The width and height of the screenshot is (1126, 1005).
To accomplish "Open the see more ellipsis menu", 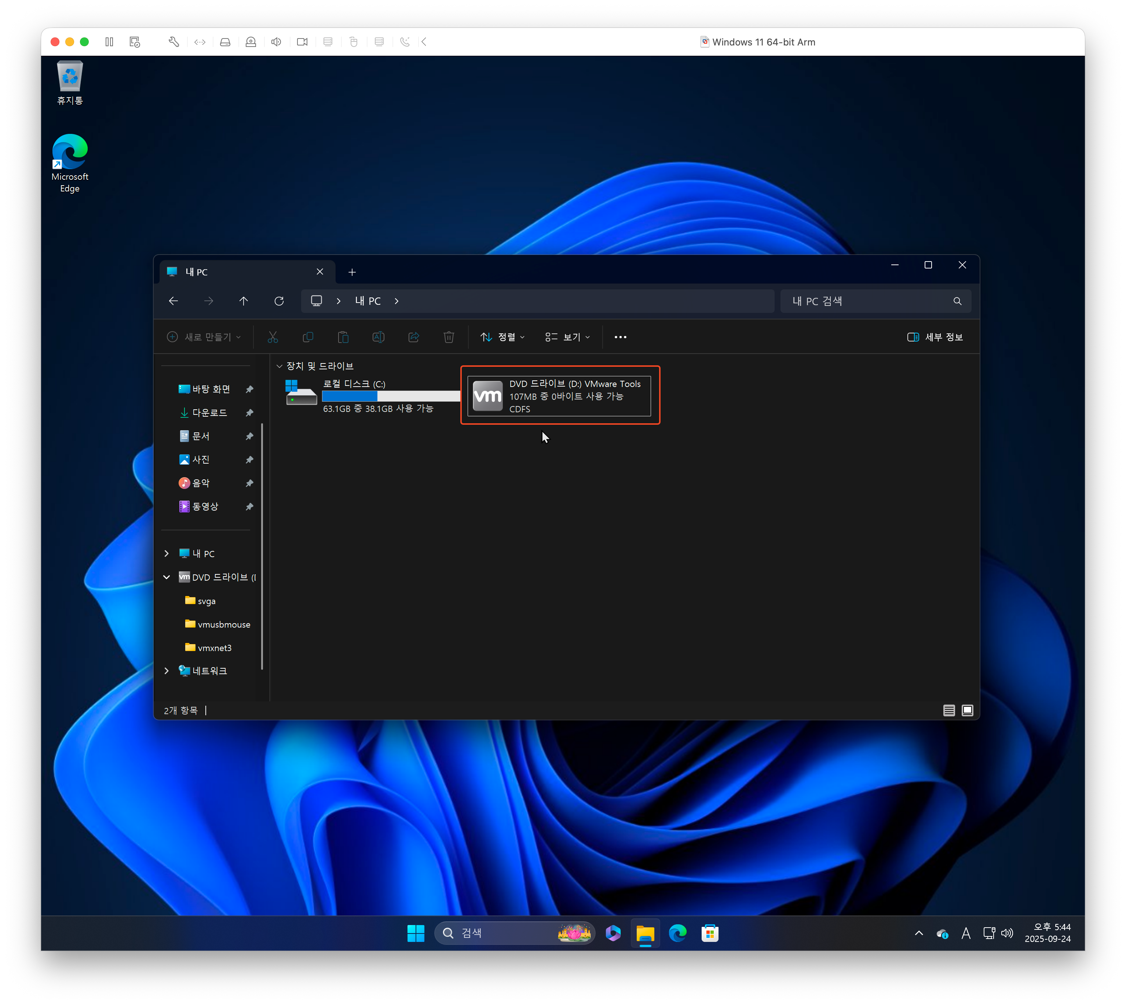I will pyautogui.click(x=620, y=337).
